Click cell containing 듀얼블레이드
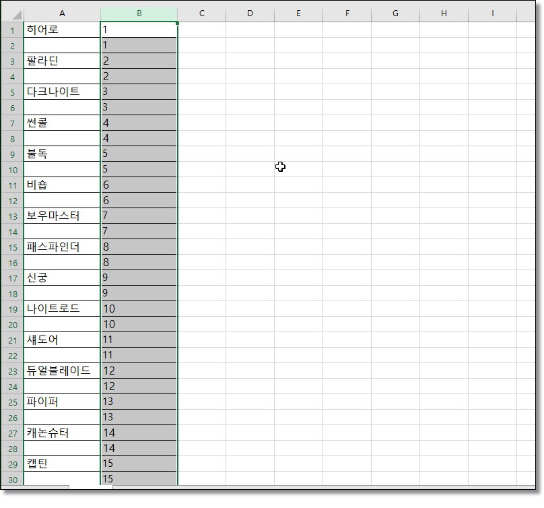This screenshot has width=544, height=508. 62,371
